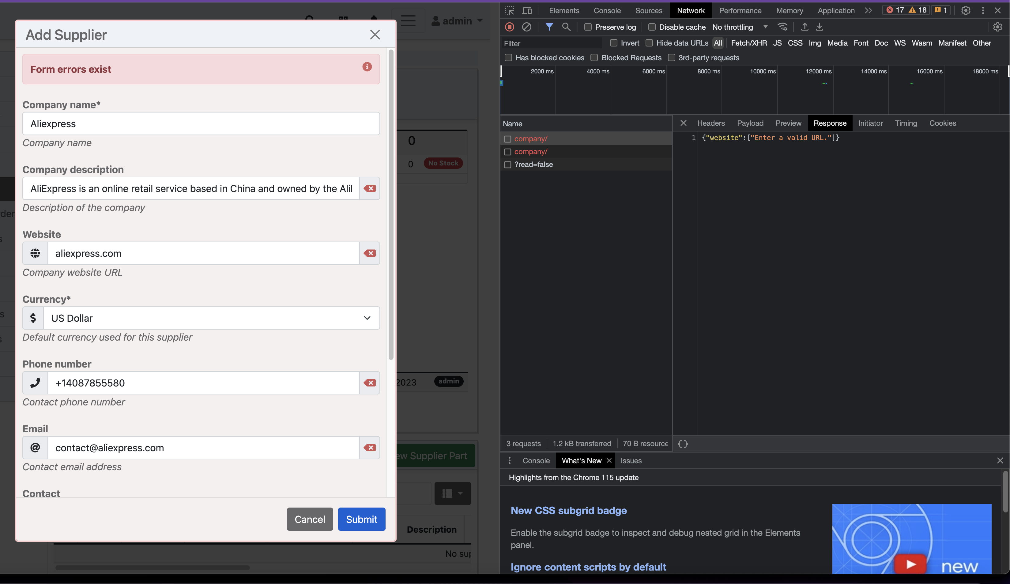
Task: Open the table view options dropdown
Action: pos(453,493)
